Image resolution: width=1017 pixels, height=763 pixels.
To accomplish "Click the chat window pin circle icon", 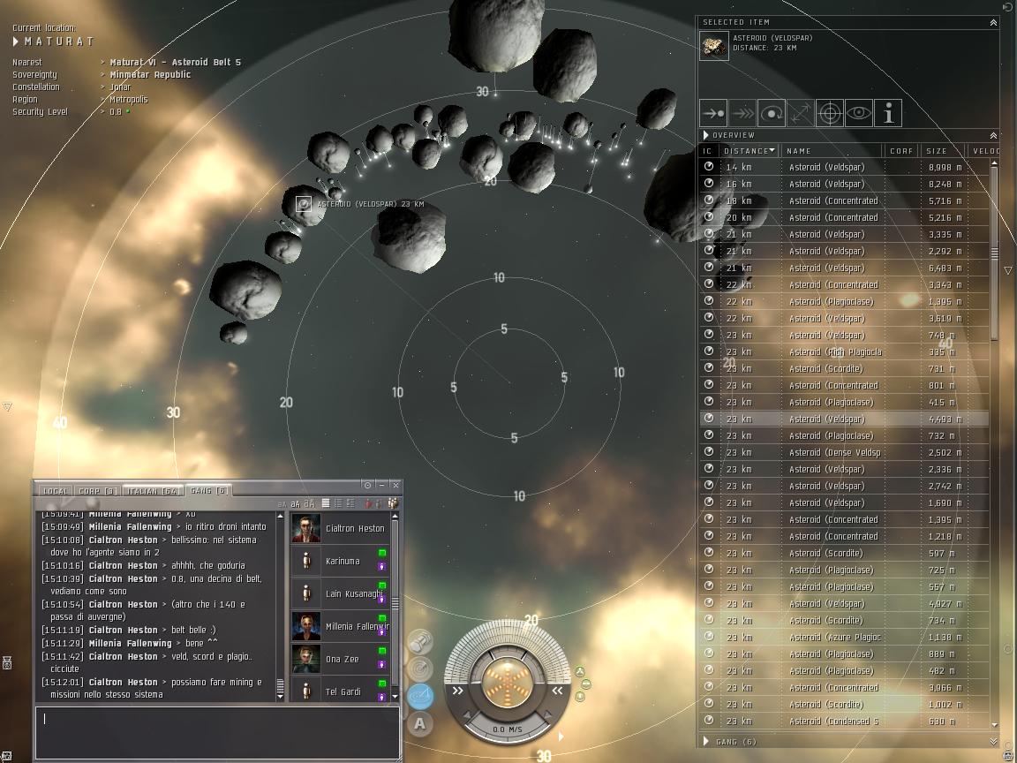I will (368, 486).
